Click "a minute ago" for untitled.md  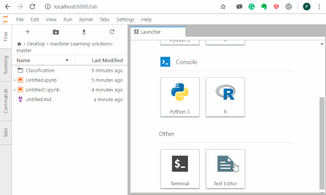[108, 100]
